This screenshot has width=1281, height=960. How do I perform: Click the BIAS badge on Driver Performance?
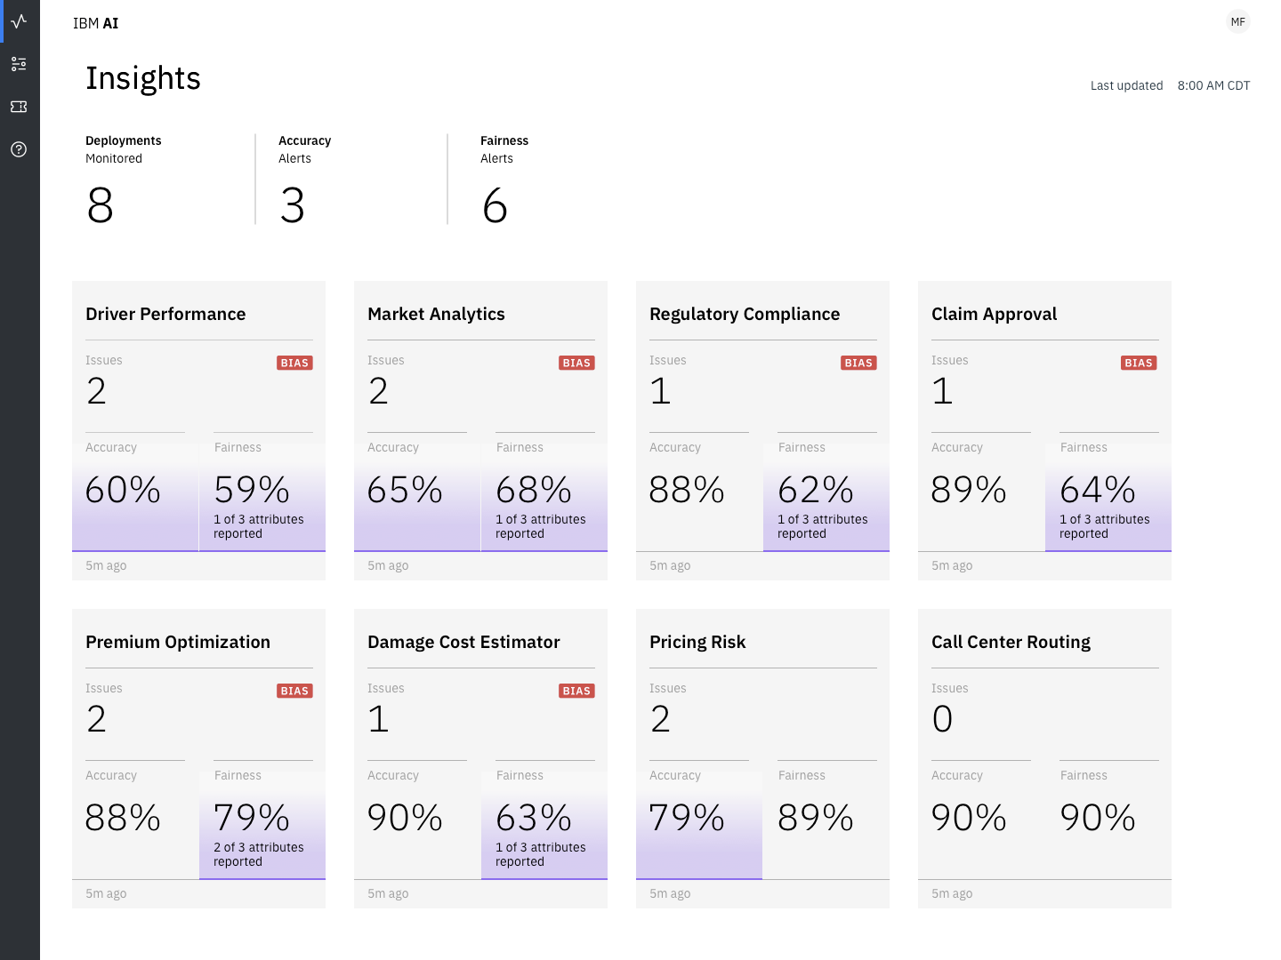(294, 363)
